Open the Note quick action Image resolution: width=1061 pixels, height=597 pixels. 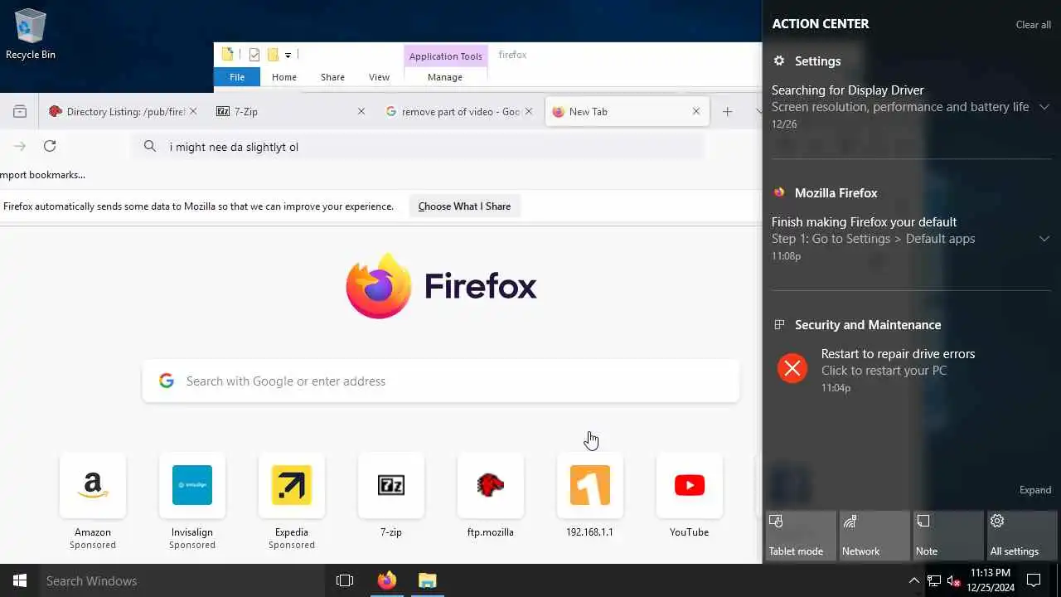[948, 536]
